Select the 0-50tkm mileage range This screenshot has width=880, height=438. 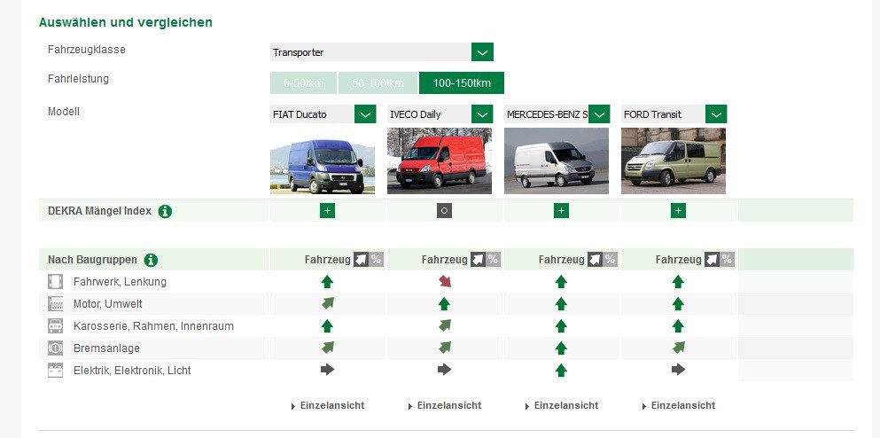tap(304, 83)
